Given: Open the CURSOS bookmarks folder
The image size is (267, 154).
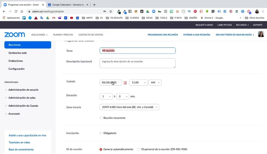Looking at the screenshot, I should click(132, 18).
